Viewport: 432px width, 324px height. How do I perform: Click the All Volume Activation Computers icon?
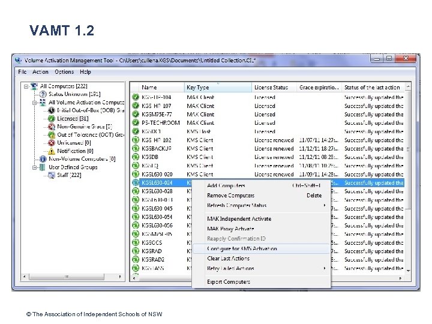[x=43, y=103]
